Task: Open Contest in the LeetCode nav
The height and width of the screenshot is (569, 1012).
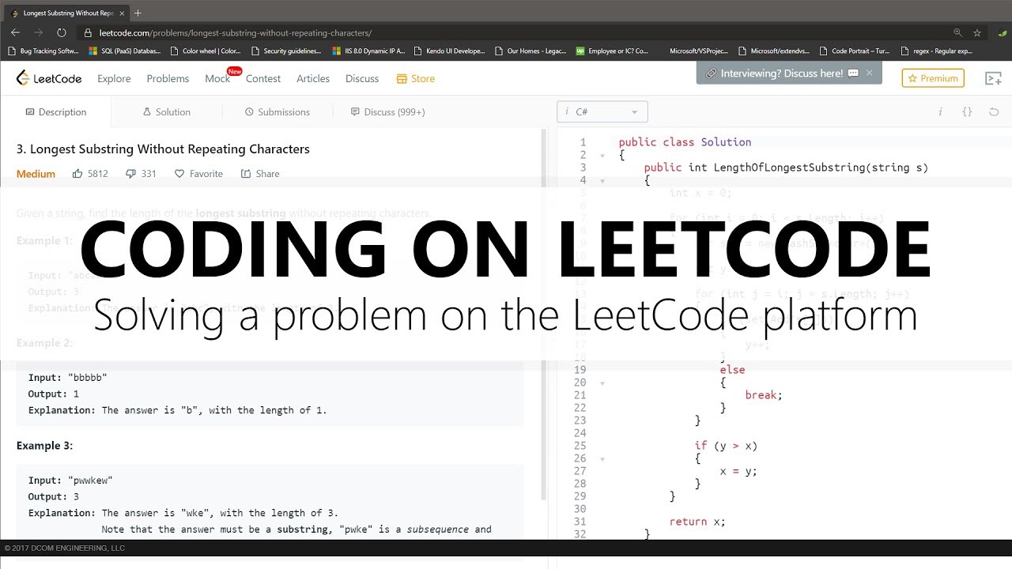Action: (263, 78)
